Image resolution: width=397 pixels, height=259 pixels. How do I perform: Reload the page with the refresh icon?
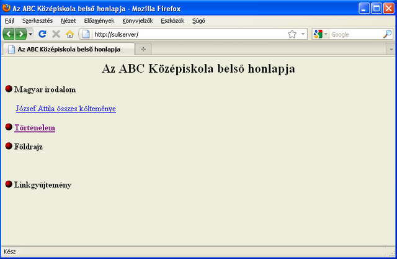tap(43, 34)
